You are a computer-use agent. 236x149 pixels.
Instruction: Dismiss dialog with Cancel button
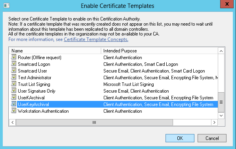tap(212, 138)
